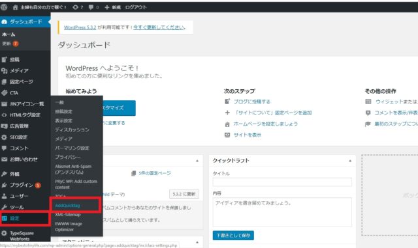Select ディスカッション in settings flyout
The image size is (418, 248).
pos(72,130)
